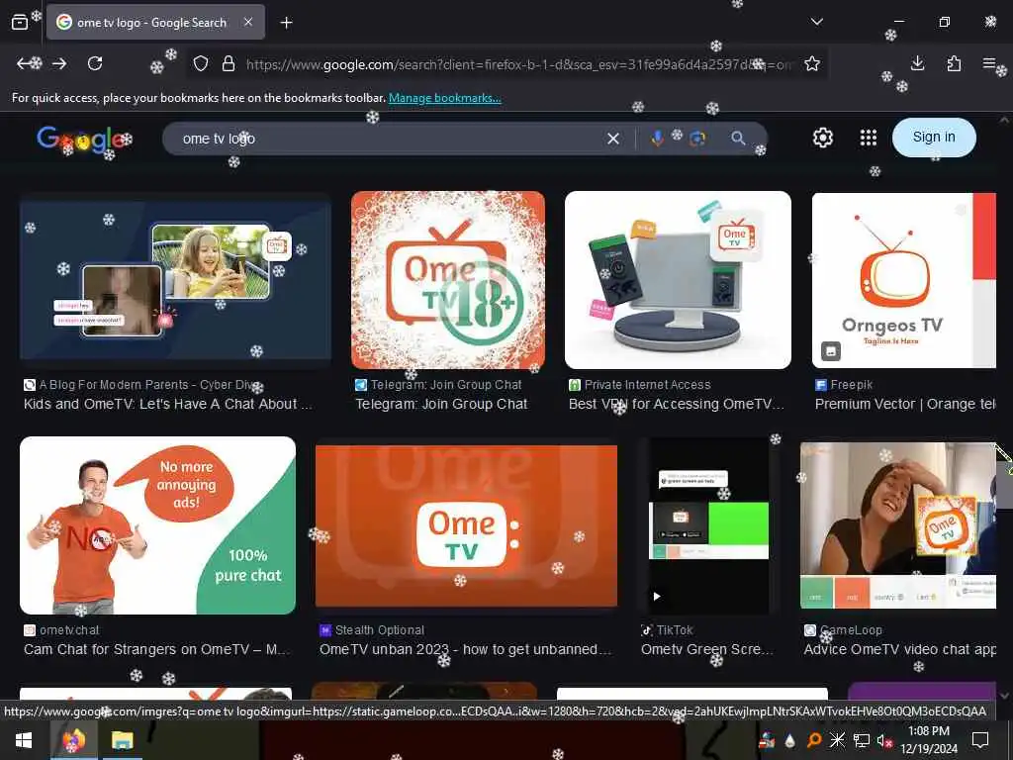Click the magnifier system tray icon

(813, 740)
